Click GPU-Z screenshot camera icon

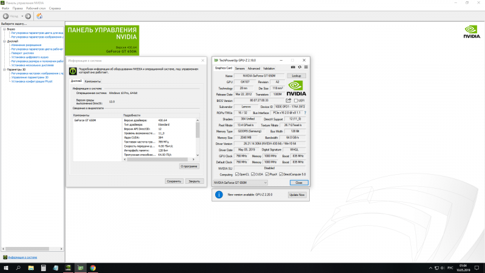click(292, 68)
